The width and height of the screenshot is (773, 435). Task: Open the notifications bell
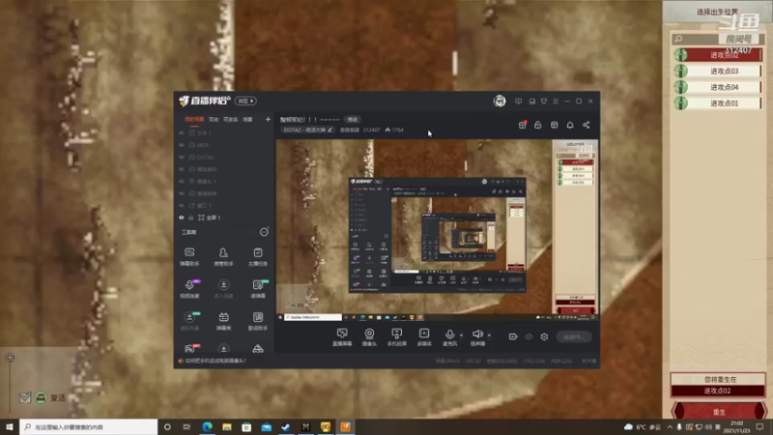[570, 125]
